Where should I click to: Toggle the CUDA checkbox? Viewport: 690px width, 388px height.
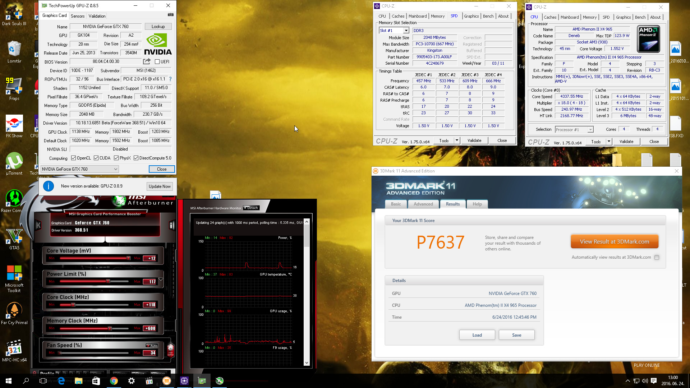coord(96,158)
